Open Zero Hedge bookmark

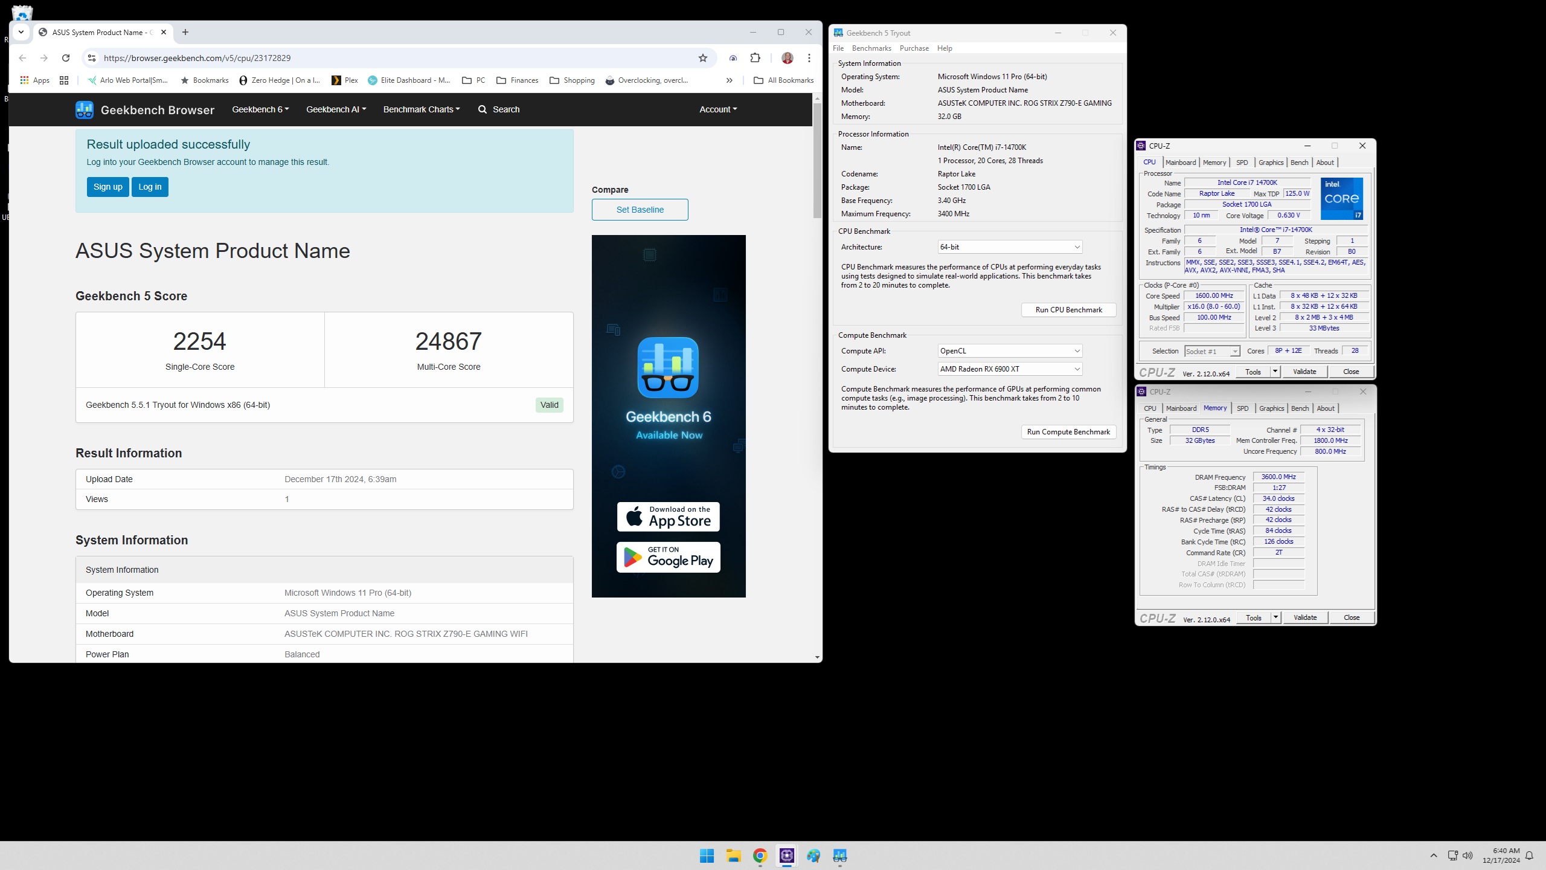pos(280,80)
